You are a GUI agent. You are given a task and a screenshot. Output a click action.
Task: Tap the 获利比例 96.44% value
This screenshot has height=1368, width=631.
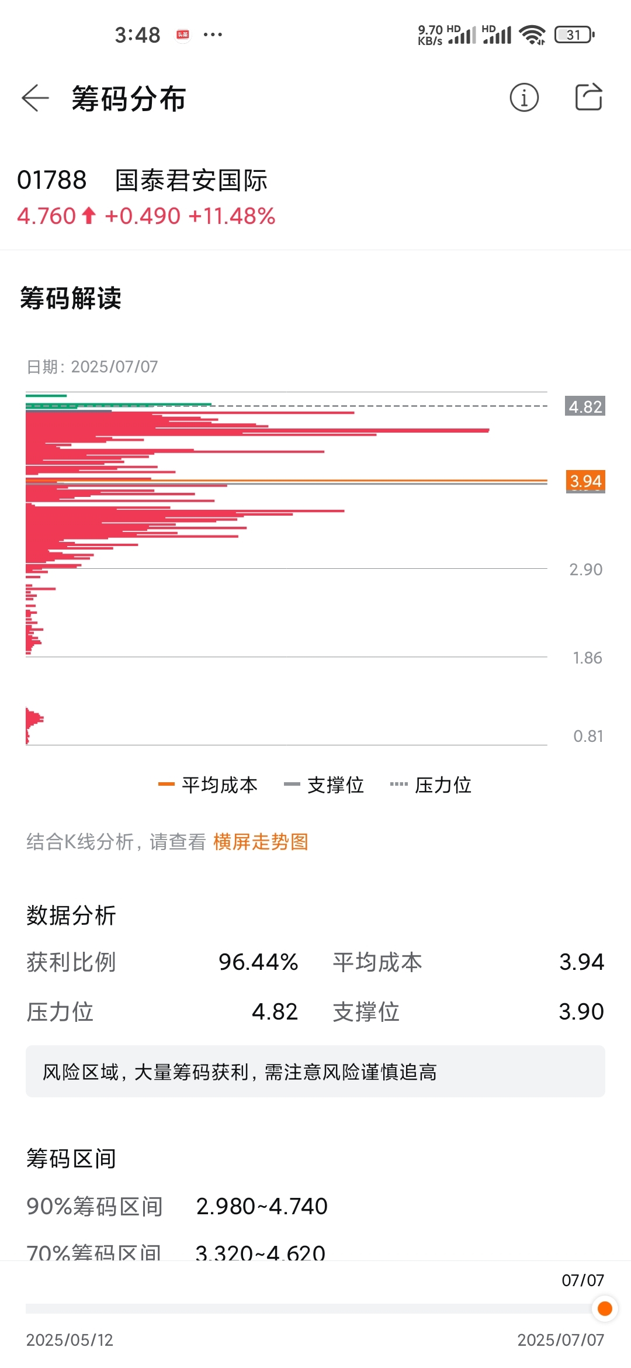pos(258,962)
